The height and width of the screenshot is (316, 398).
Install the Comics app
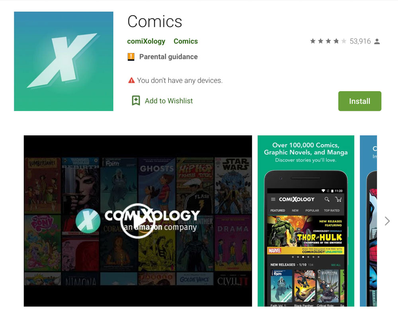[x=360, y=101]
